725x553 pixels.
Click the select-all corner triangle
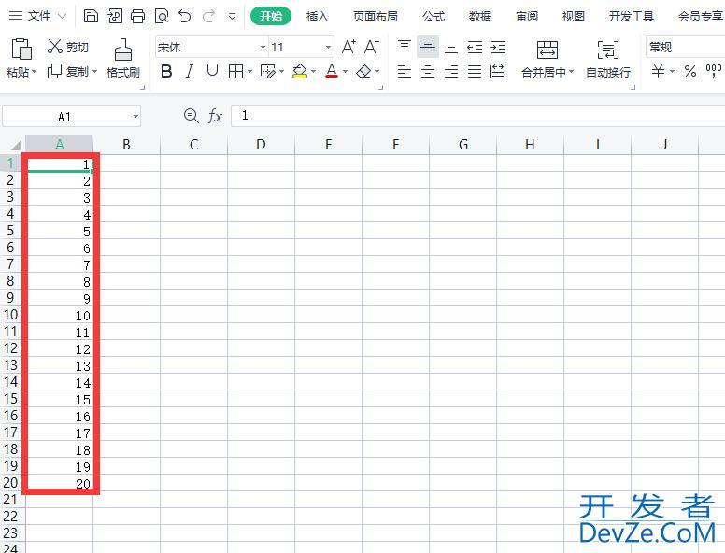click(16, 145)
